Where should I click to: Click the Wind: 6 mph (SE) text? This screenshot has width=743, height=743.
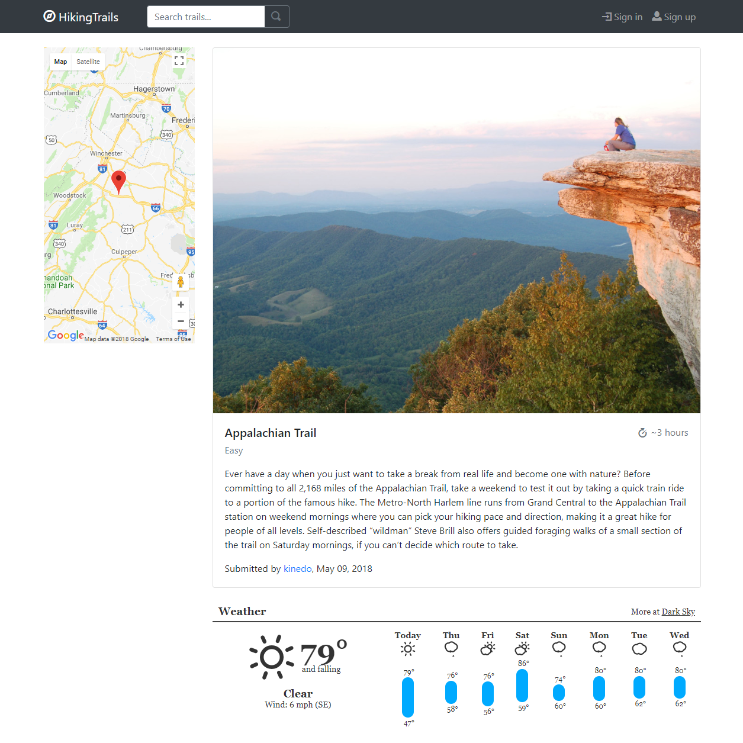[x=298, y=705]
